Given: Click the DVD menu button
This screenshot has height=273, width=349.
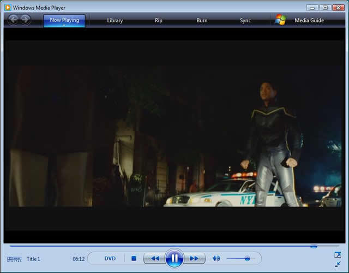Looking at the screenshot, I should point(110,258).
